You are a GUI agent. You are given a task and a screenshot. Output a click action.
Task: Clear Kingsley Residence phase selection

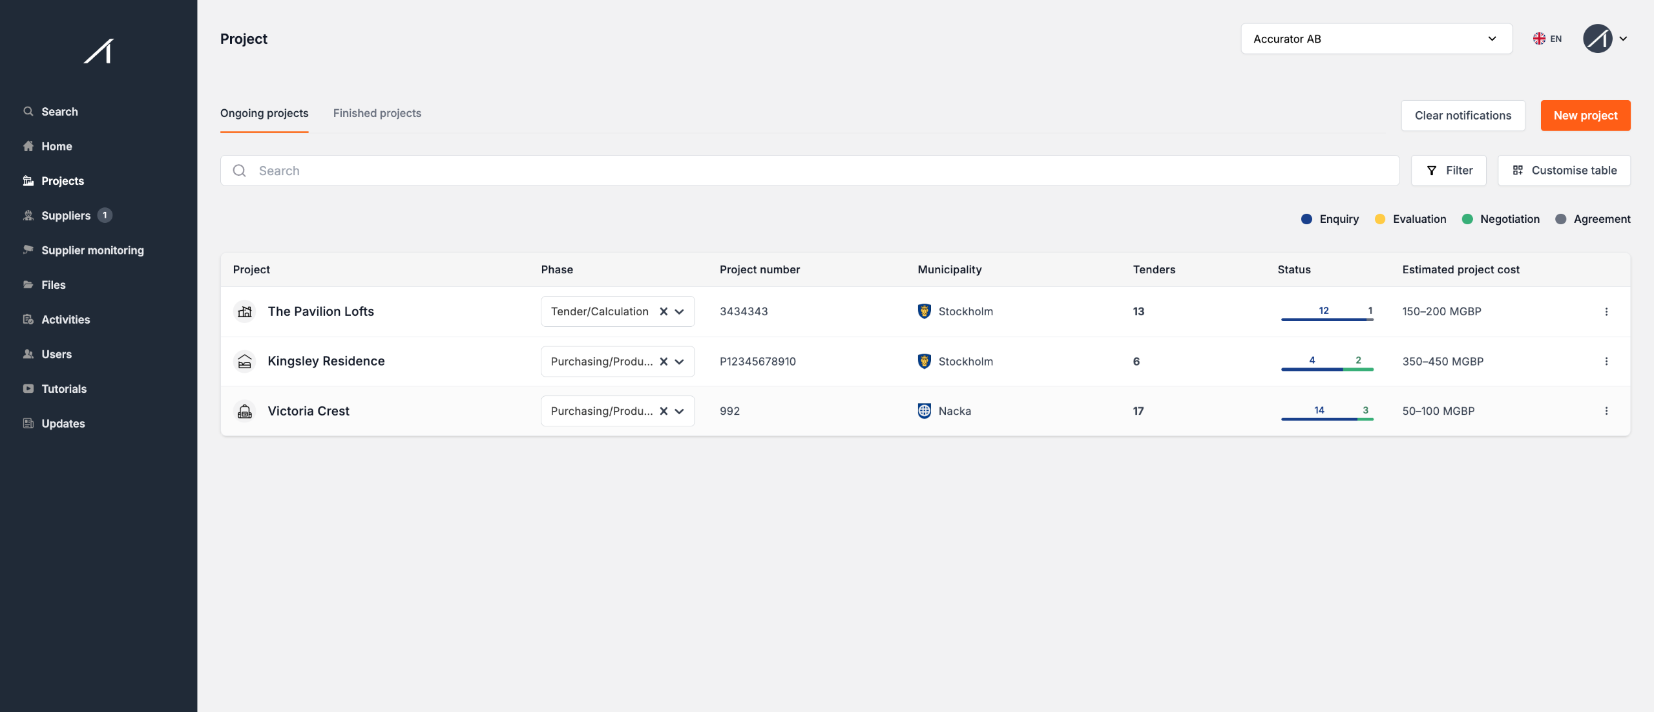pos(664,361)
